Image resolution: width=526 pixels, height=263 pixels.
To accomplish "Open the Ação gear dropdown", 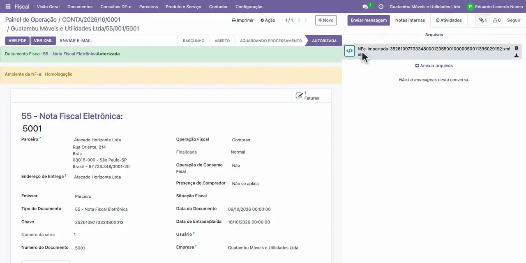I will tap(268, 20).
